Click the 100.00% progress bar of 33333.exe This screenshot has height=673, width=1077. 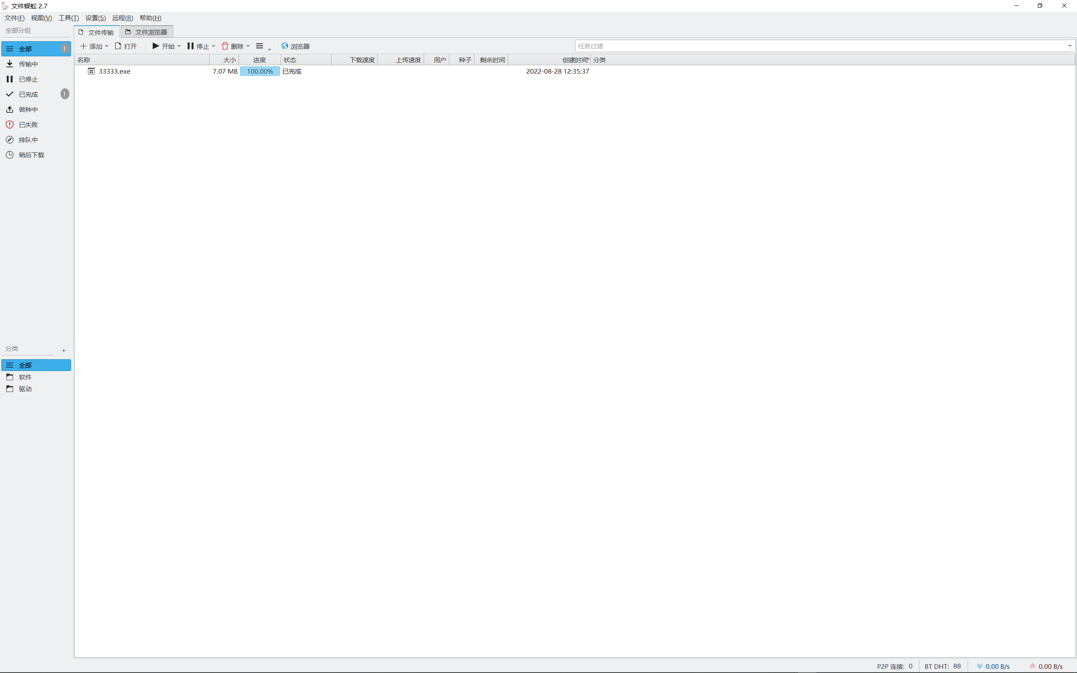pos(260,71)
